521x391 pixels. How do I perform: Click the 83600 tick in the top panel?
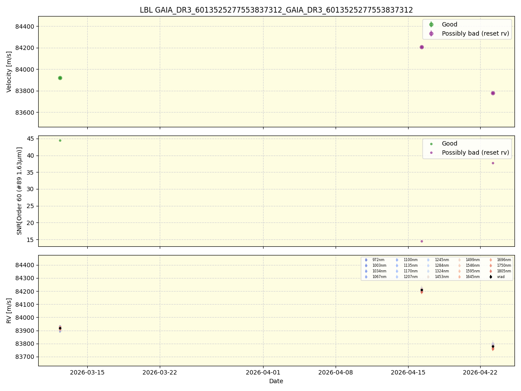pyautogui.click(x=26, y=113)
